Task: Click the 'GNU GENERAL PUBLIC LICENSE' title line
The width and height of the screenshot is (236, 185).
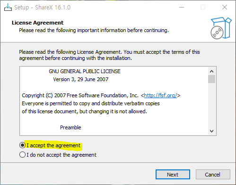Action: (85, 71)
